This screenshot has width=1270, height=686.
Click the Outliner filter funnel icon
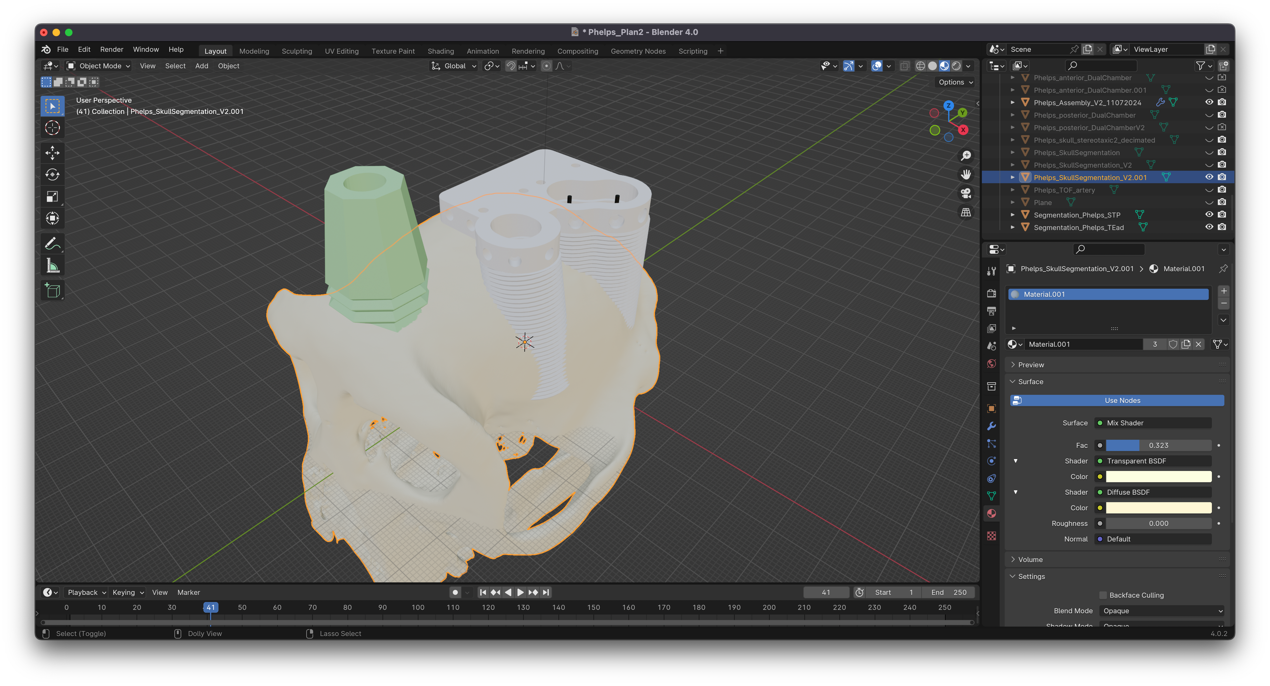click(x=1201, y=66)
